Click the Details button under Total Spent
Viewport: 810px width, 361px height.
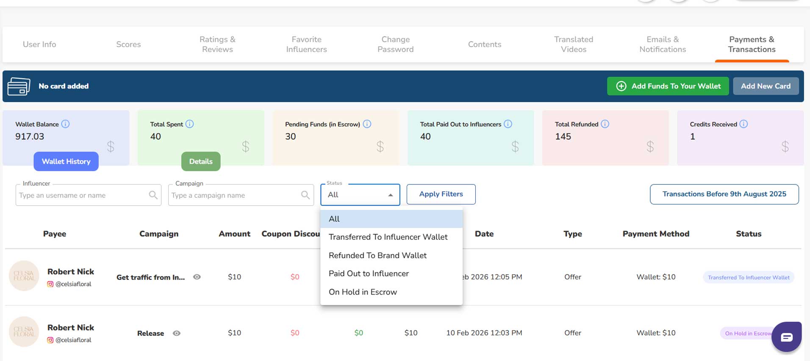pyautogui.click(x=201, y=161)
